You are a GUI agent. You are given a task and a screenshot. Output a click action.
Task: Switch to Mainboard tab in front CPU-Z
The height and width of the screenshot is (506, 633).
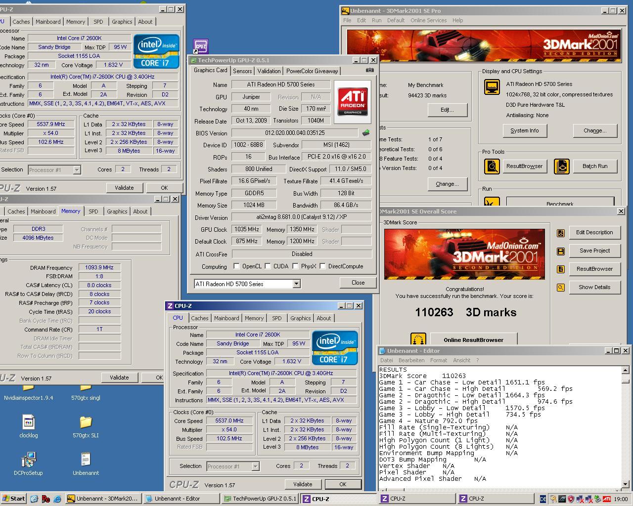point(226,318)
